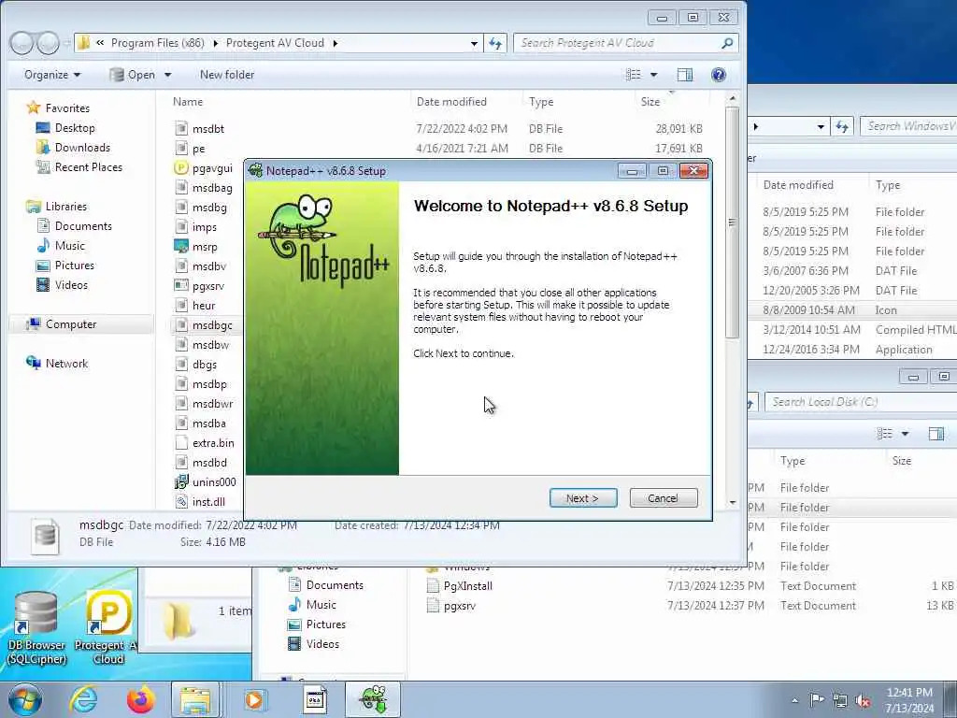Launch Firefox from taskbar

(141, 699)
